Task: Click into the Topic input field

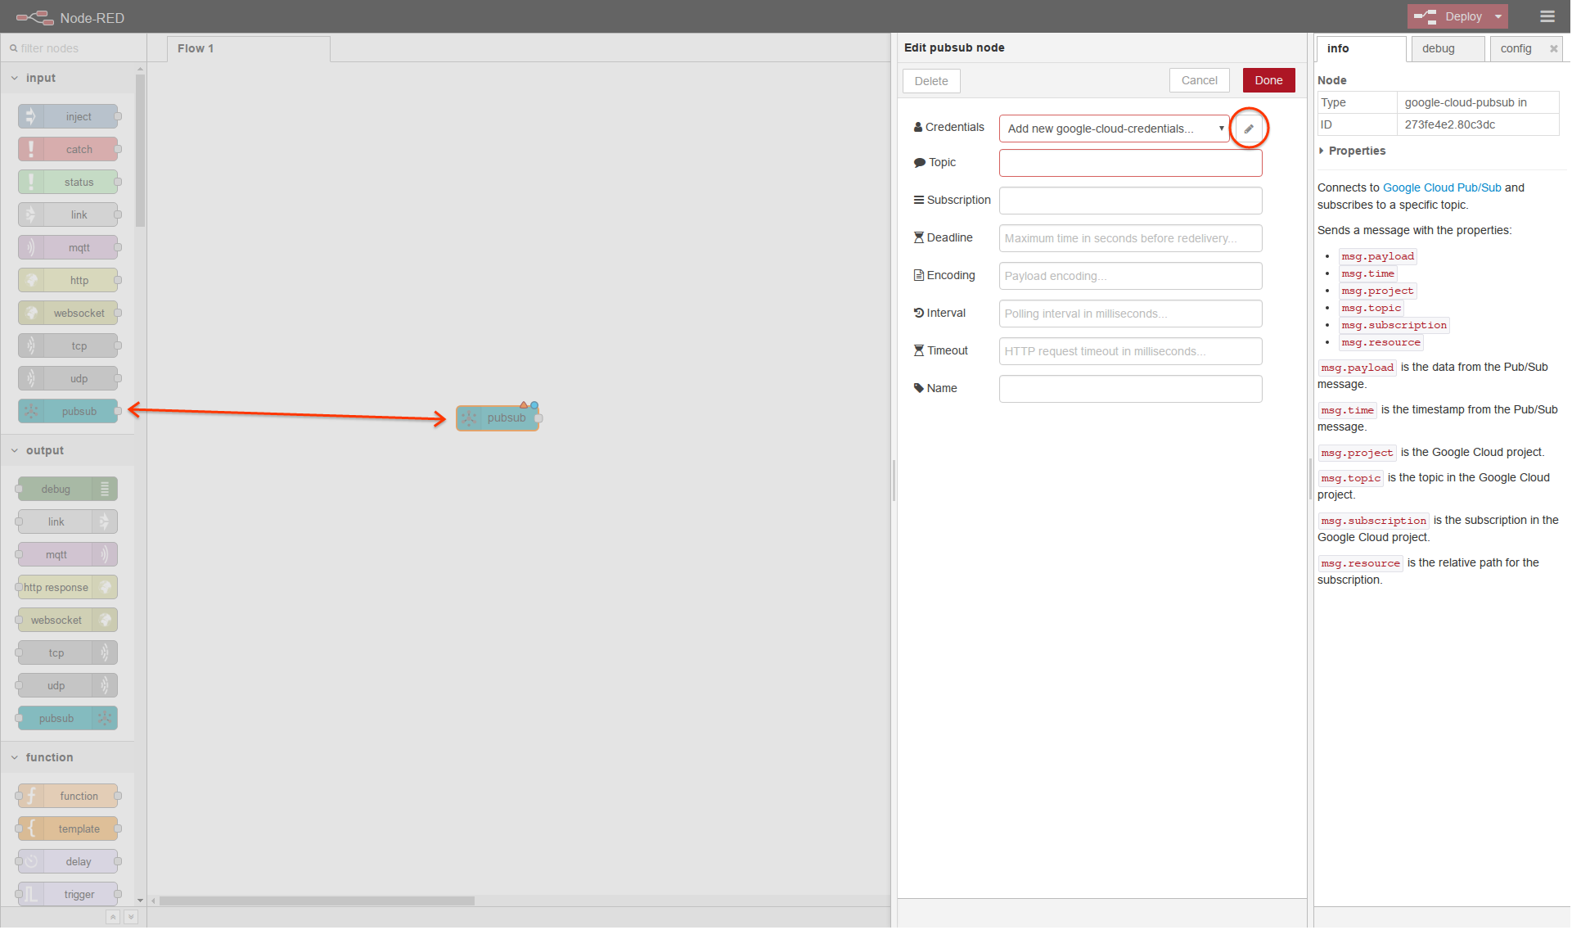Action: 1130,163
